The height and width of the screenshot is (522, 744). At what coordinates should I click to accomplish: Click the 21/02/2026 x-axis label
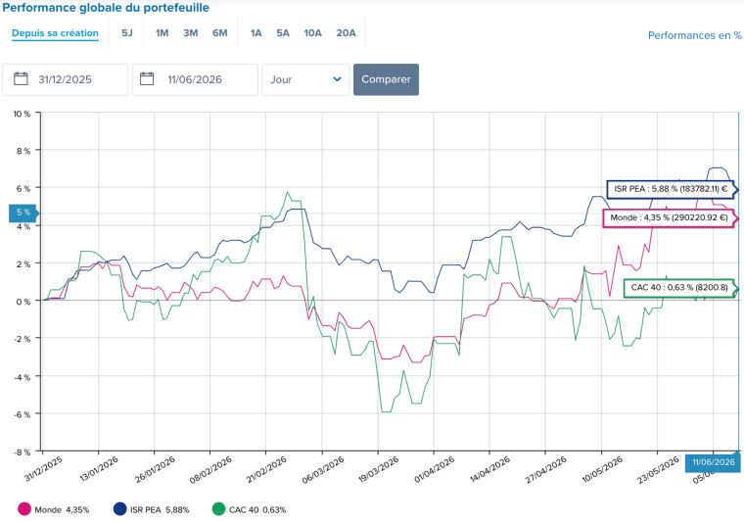point(266,469)
